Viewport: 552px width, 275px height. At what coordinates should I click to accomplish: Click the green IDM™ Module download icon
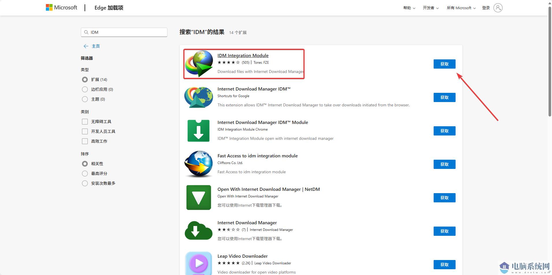click(x=199, y=131)
